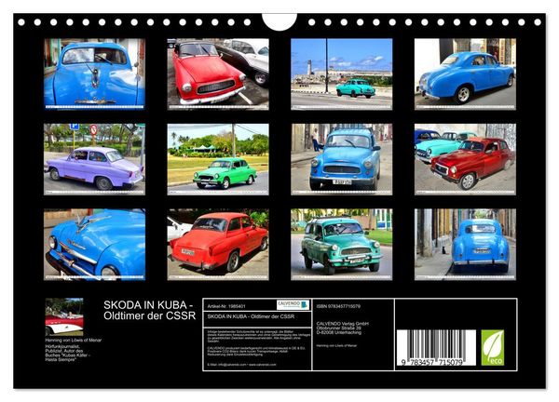Click the 'ISBN 9783457715079' text

point(338,306)
